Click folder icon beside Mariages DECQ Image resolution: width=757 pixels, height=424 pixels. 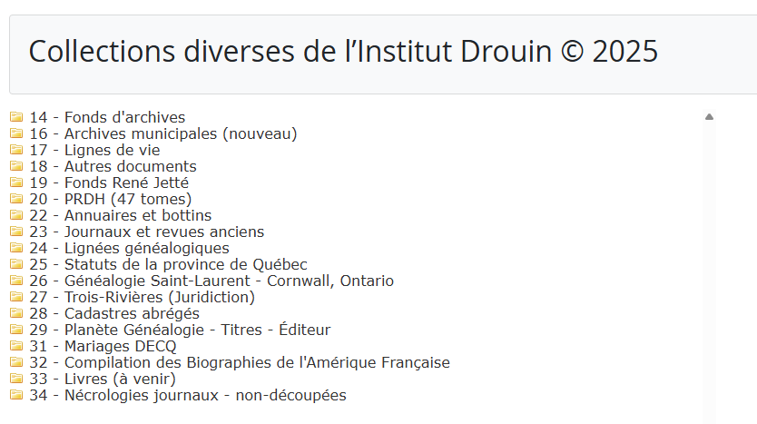point(16,346)
